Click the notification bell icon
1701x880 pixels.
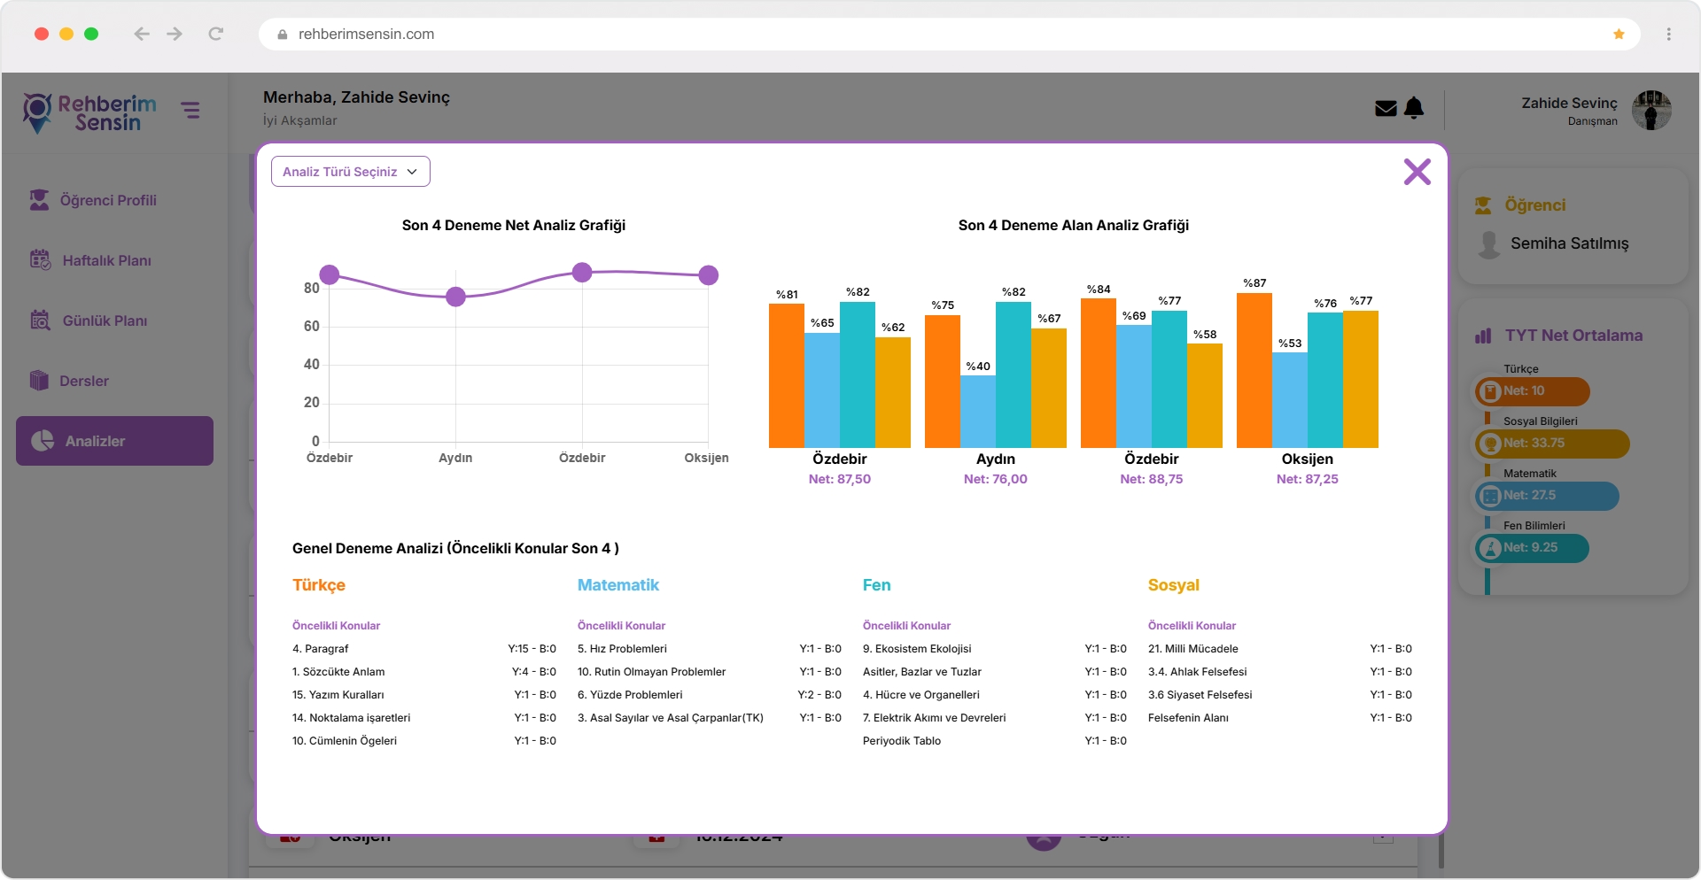(1414, 108)
